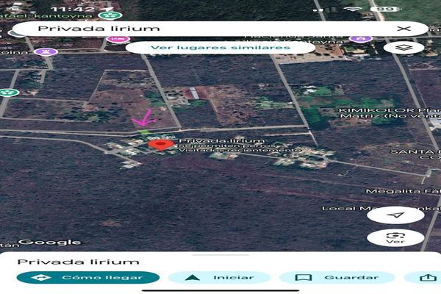Start navigation with Iniciar button
The height and width of the screenshot is (294, 441).
[219, 278]
